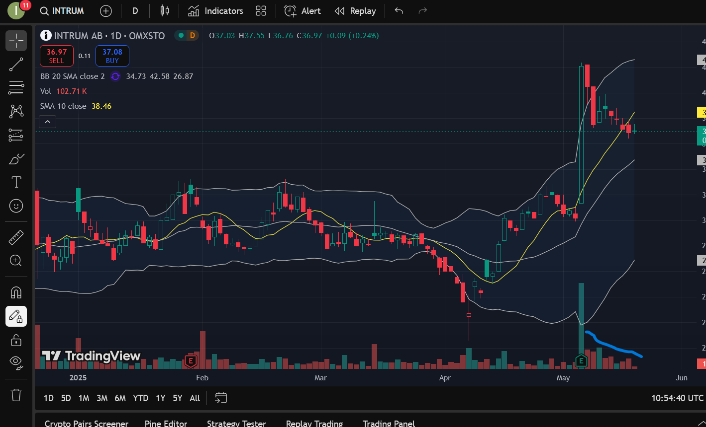Show All available chart history
This screenshot has height=427, width=706.
click(195, 398)
